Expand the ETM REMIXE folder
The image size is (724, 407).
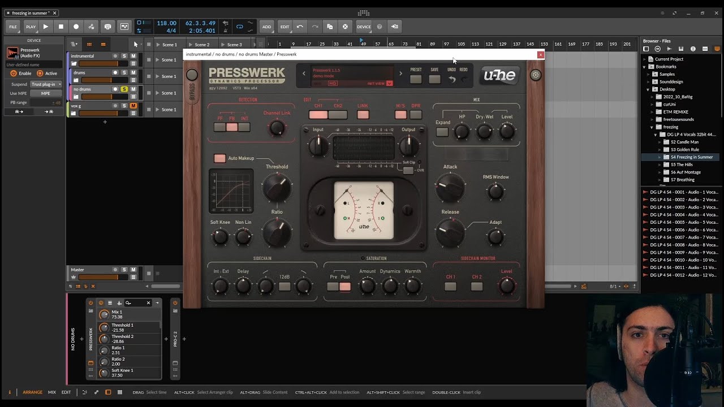(652, 112)
